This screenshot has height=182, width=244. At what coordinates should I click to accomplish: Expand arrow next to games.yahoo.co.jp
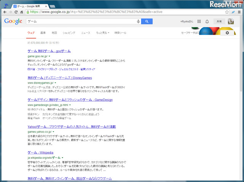(53, 132)
